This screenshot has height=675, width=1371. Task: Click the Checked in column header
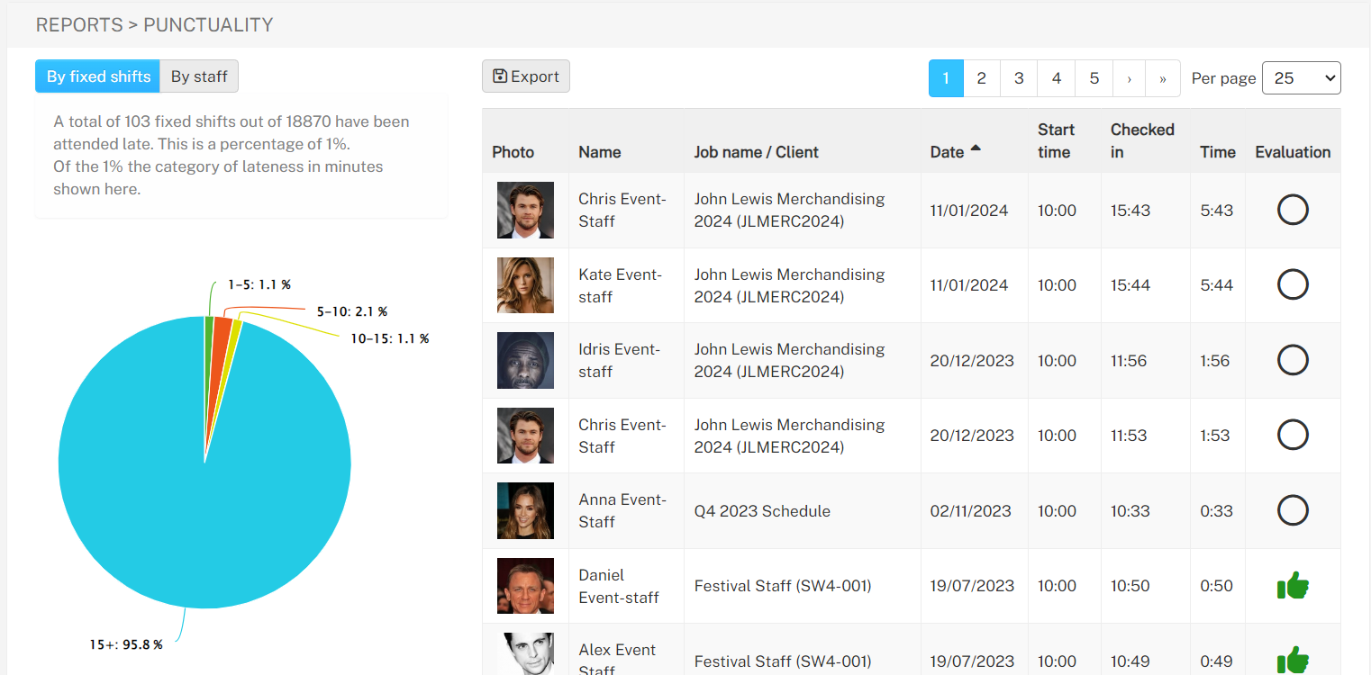click(1142, 141)
